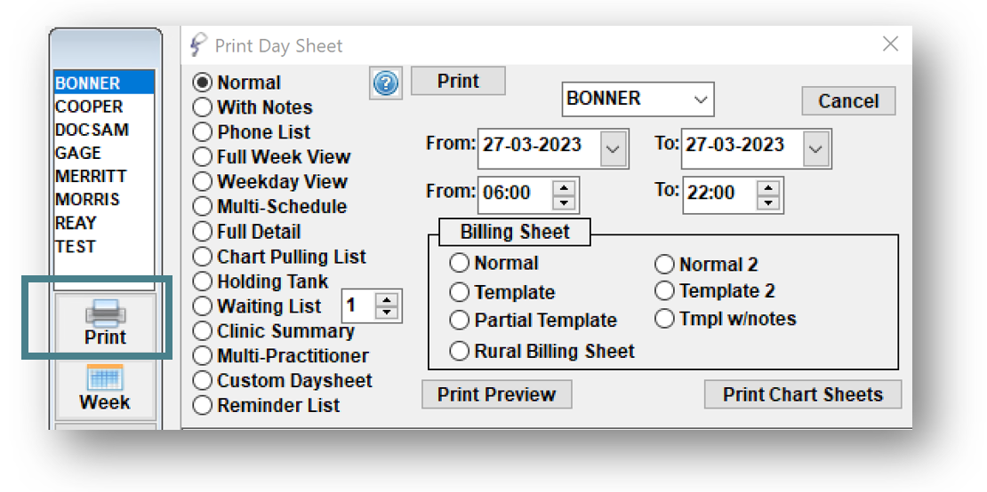The width and height of the screenshot is (987, 492).
Task: Select the Normal day sheet radio button
Action: point(203,83)
